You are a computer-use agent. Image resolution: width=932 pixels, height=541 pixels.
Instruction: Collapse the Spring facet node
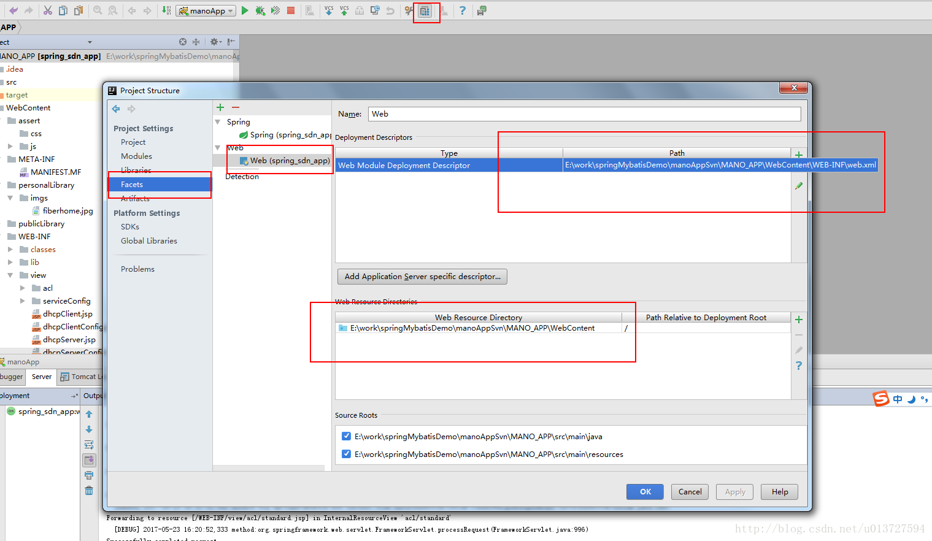coord(218,121)
